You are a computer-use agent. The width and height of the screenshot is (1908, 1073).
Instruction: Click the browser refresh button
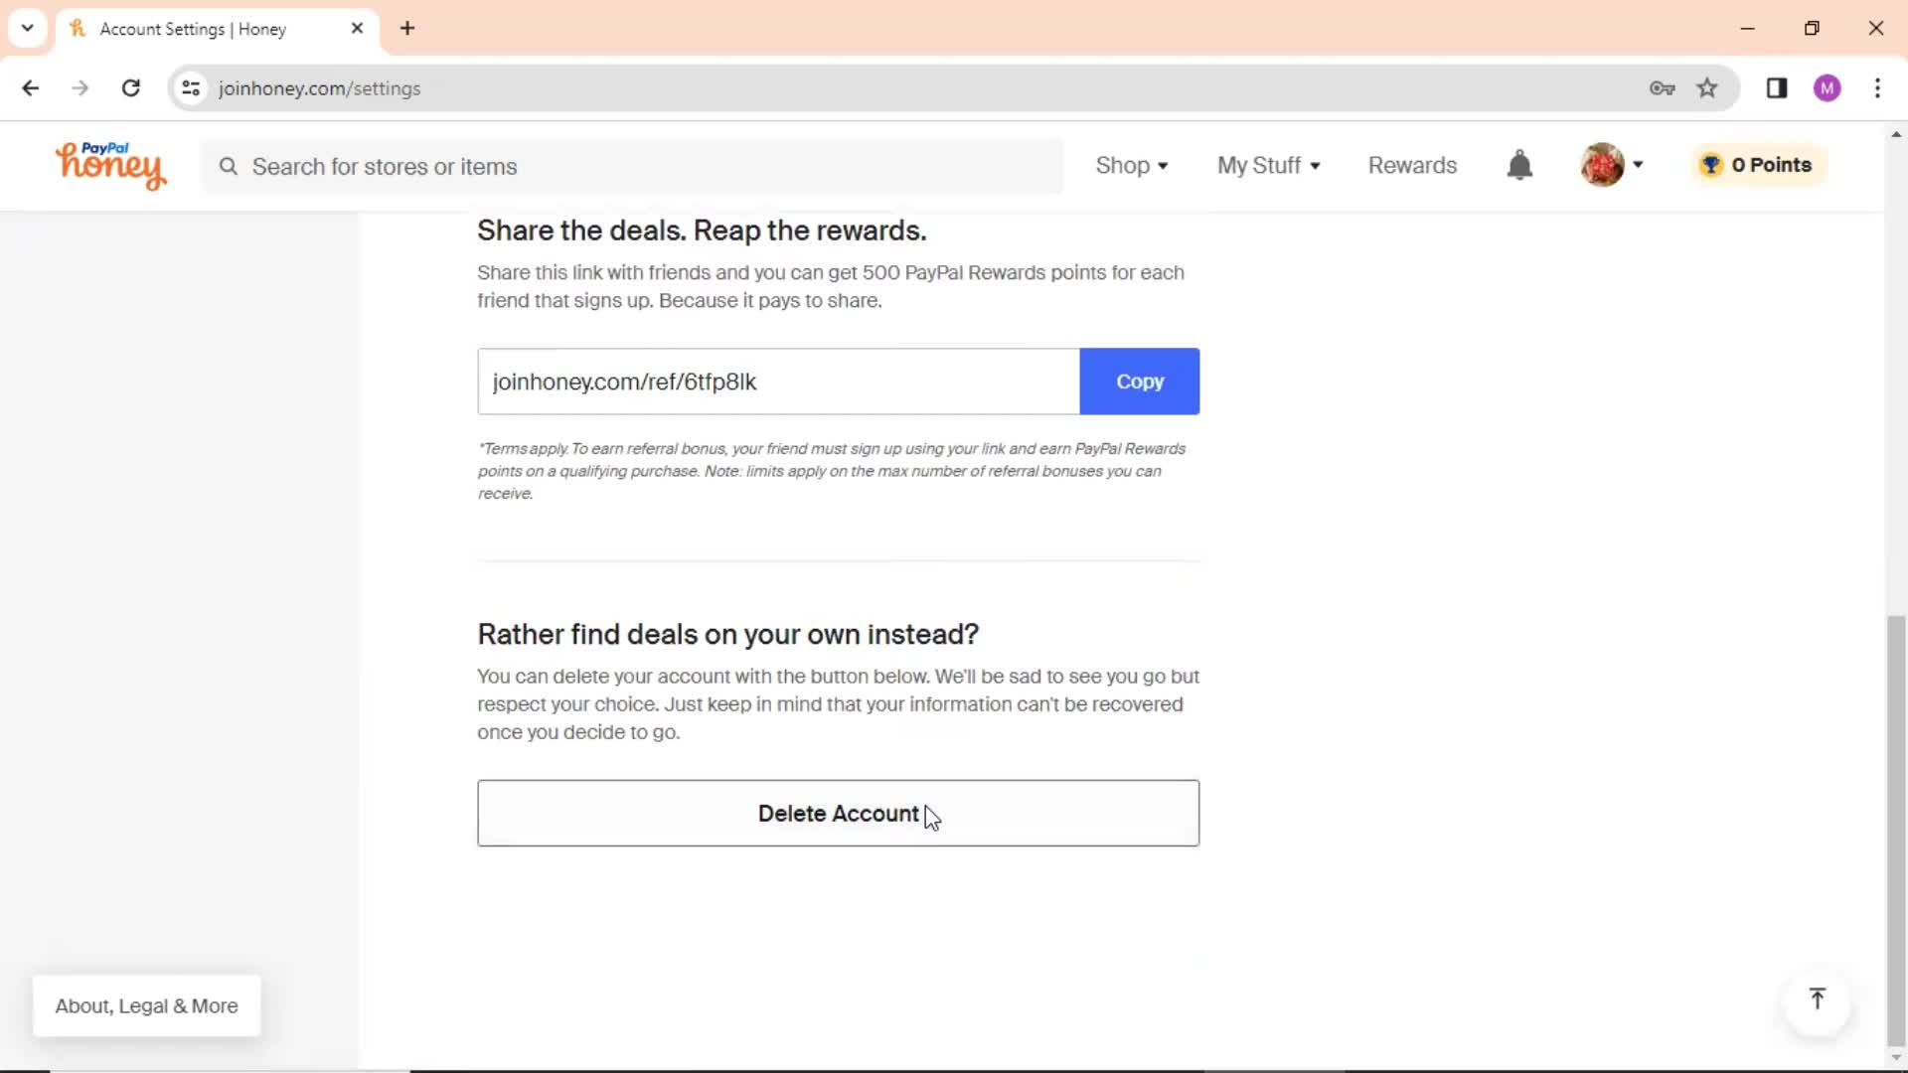coord(131,87)
